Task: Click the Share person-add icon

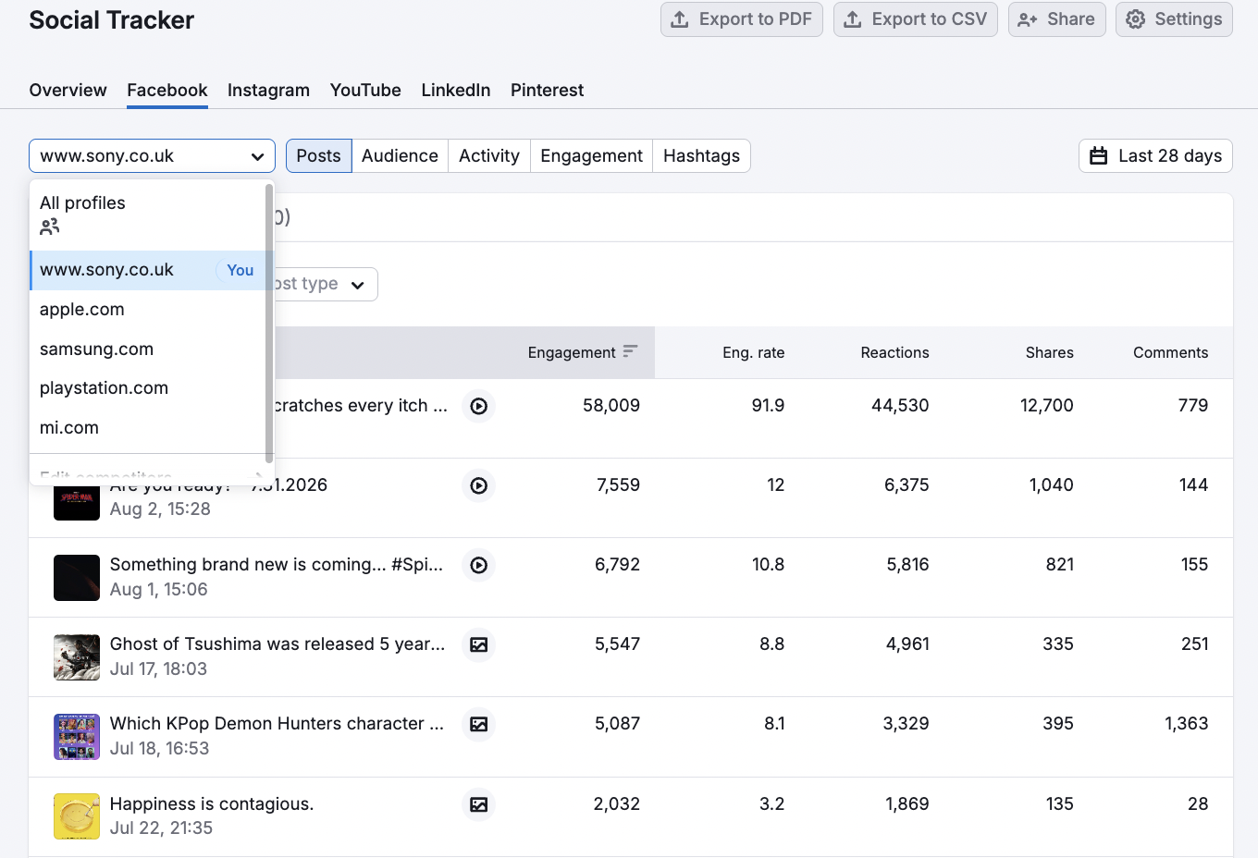Action: coord(1027,18)
